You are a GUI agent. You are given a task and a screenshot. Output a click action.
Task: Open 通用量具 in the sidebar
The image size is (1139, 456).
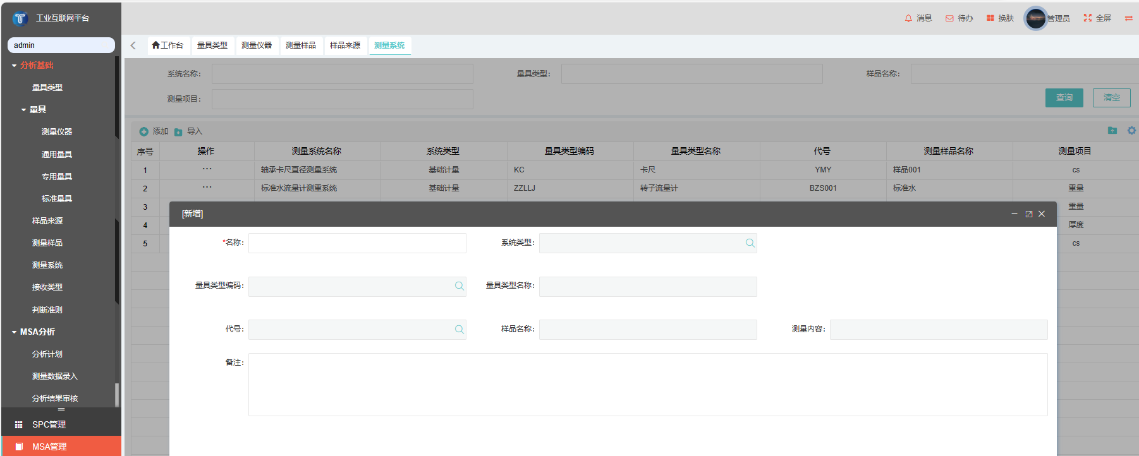click(57, 155)
